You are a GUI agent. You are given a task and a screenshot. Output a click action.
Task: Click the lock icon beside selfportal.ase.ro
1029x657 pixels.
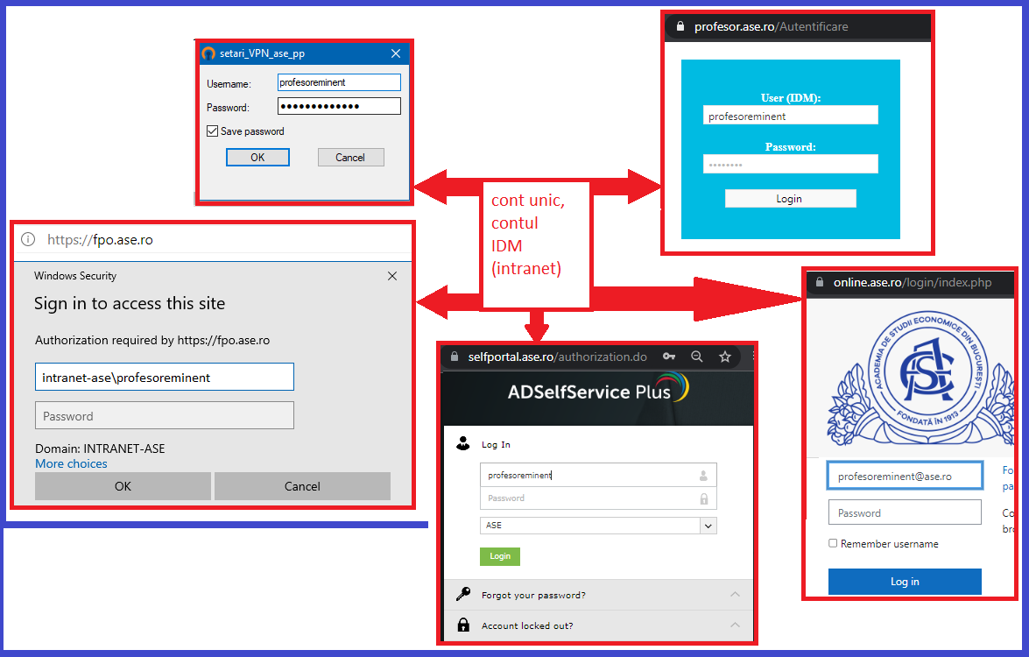(454, 357)
